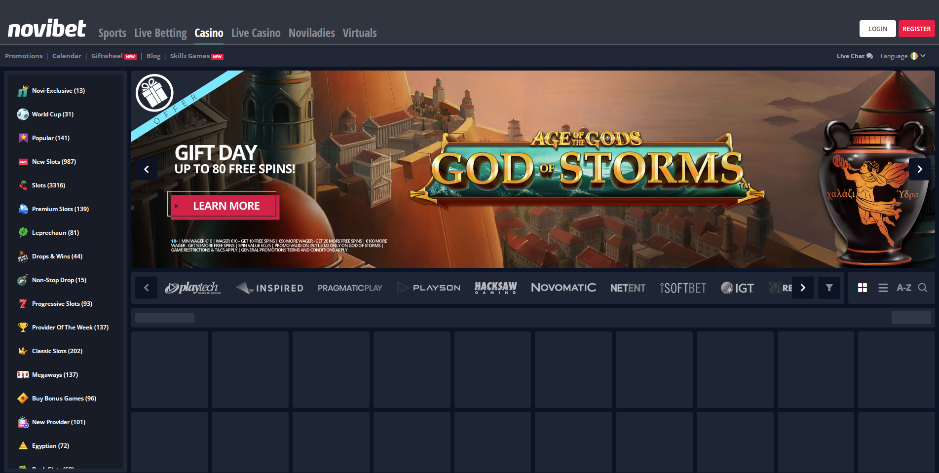Open the Blog link
The image size is (939, 473).
click(x=153, y=56)
